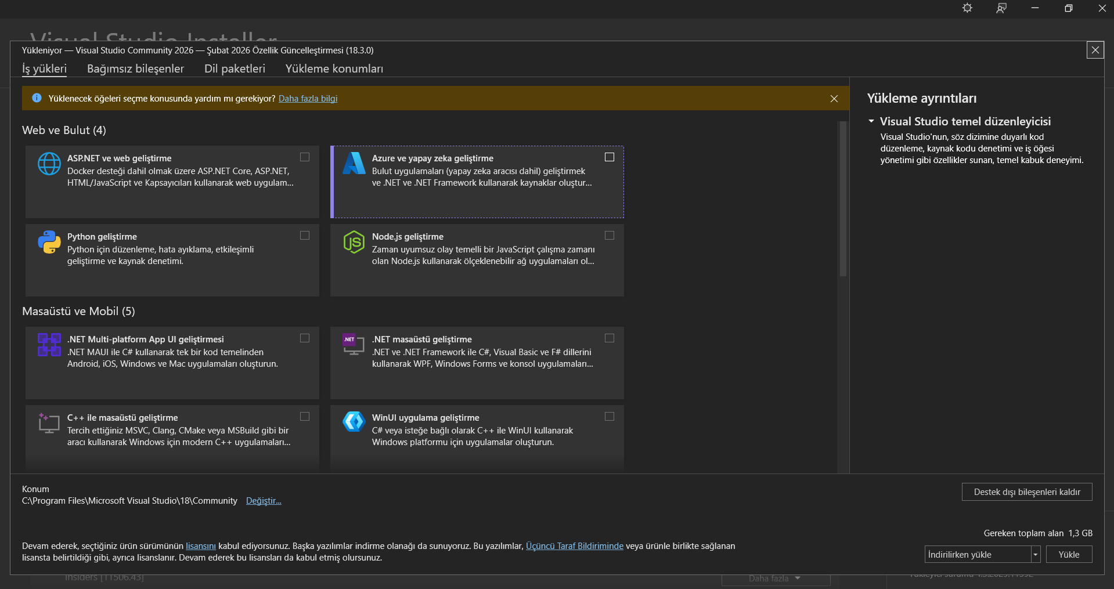Enable Python geliştirme workload checkbox
This screenshot has height=589, width=1114.
(305, 236)
